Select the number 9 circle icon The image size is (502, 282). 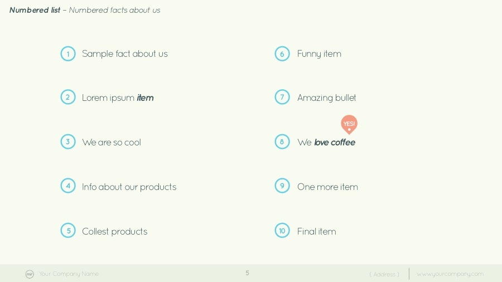click(x=282, y=186)
